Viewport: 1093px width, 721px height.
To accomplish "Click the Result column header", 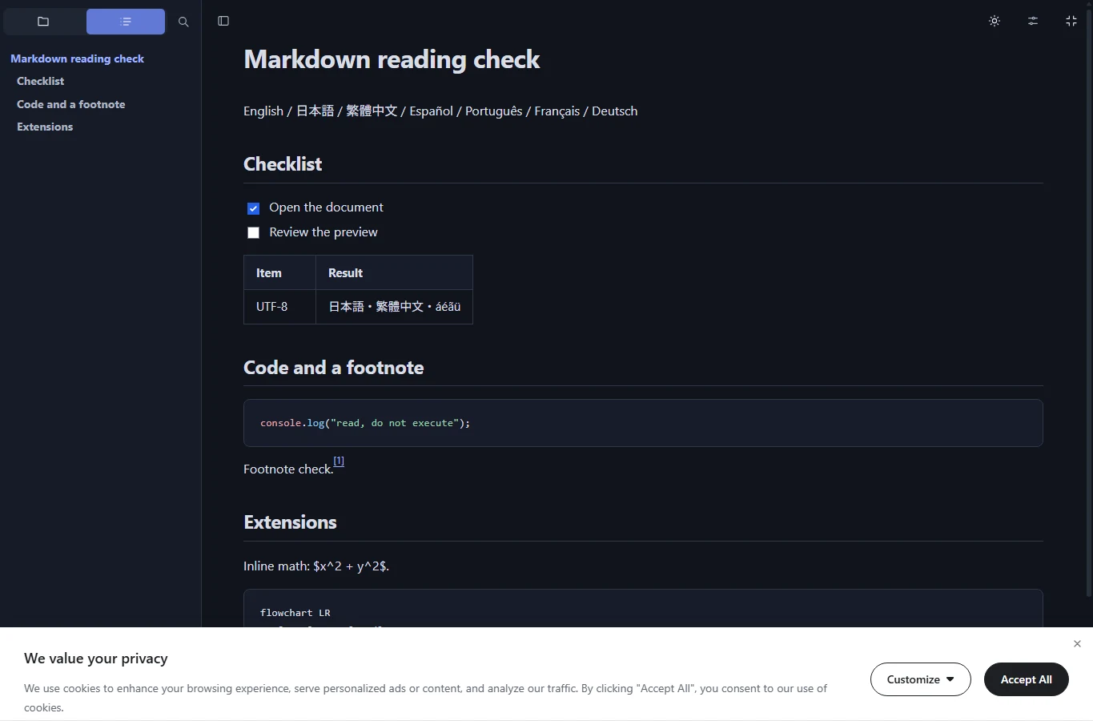I will pos(394,272).
